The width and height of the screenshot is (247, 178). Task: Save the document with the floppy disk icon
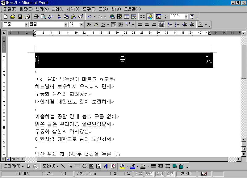tap(20, 17)
